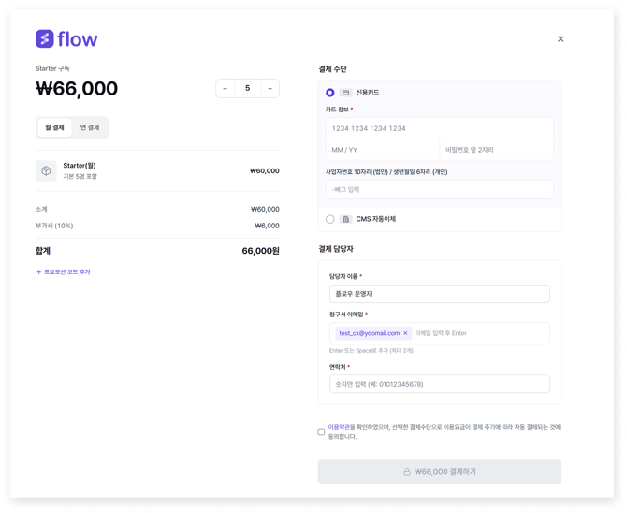
Task: Click the 소계 subtotal label
Action: coord(41,209)
